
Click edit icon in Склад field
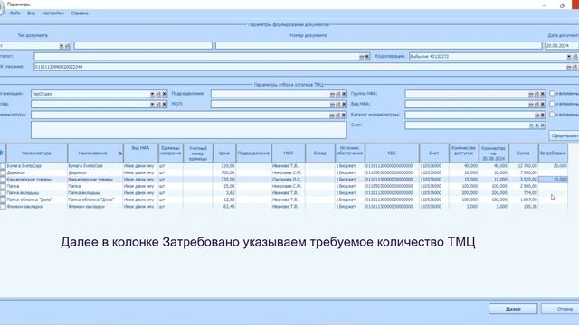[x=158, y=105]
